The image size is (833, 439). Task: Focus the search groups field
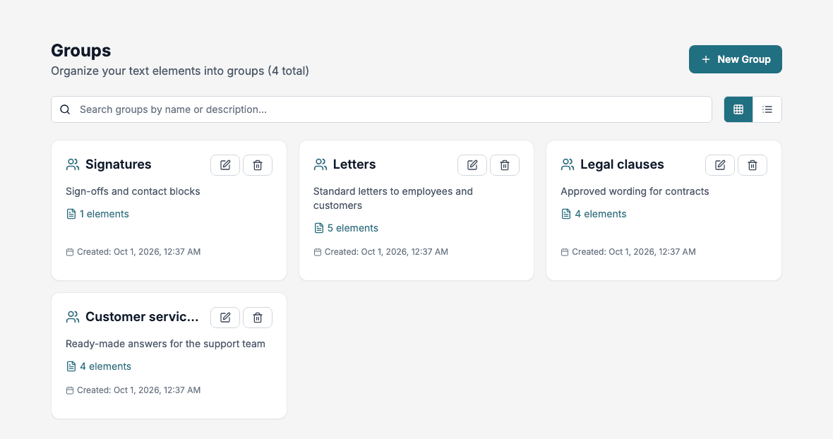381,109
